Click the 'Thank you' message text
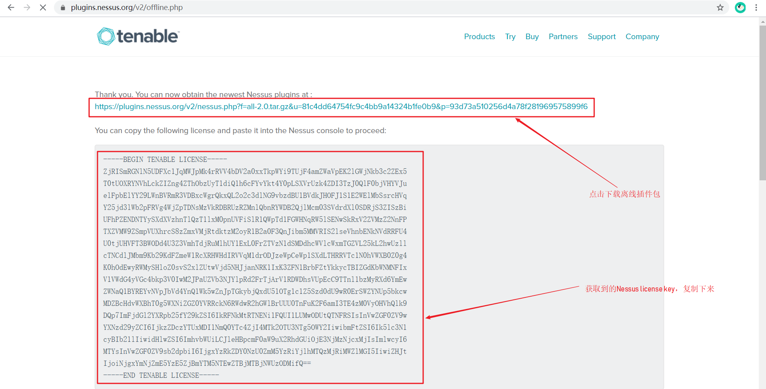 point(203,95)
